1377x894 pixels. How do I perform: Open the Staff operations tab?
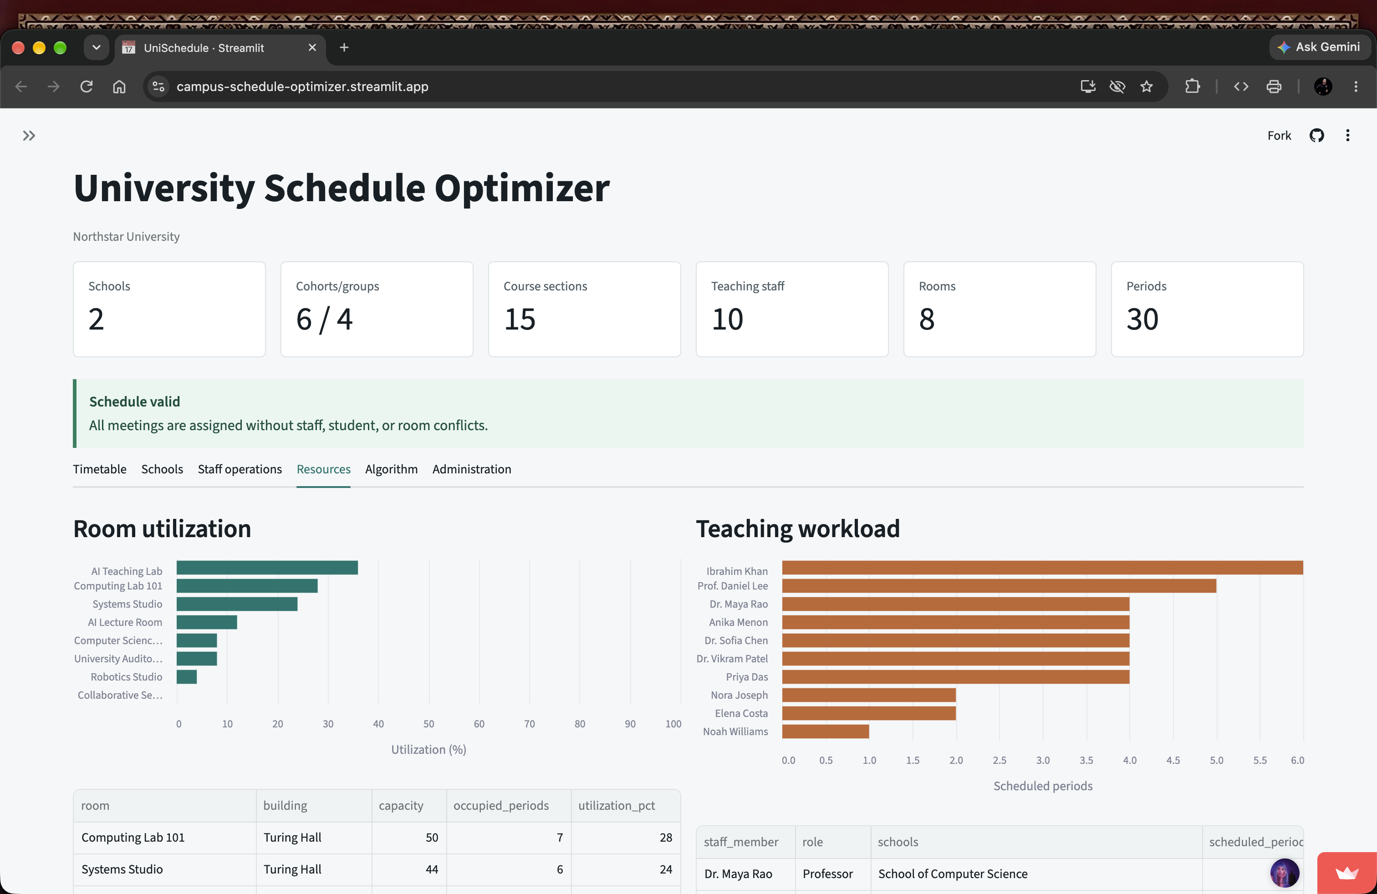click(240, 469)
